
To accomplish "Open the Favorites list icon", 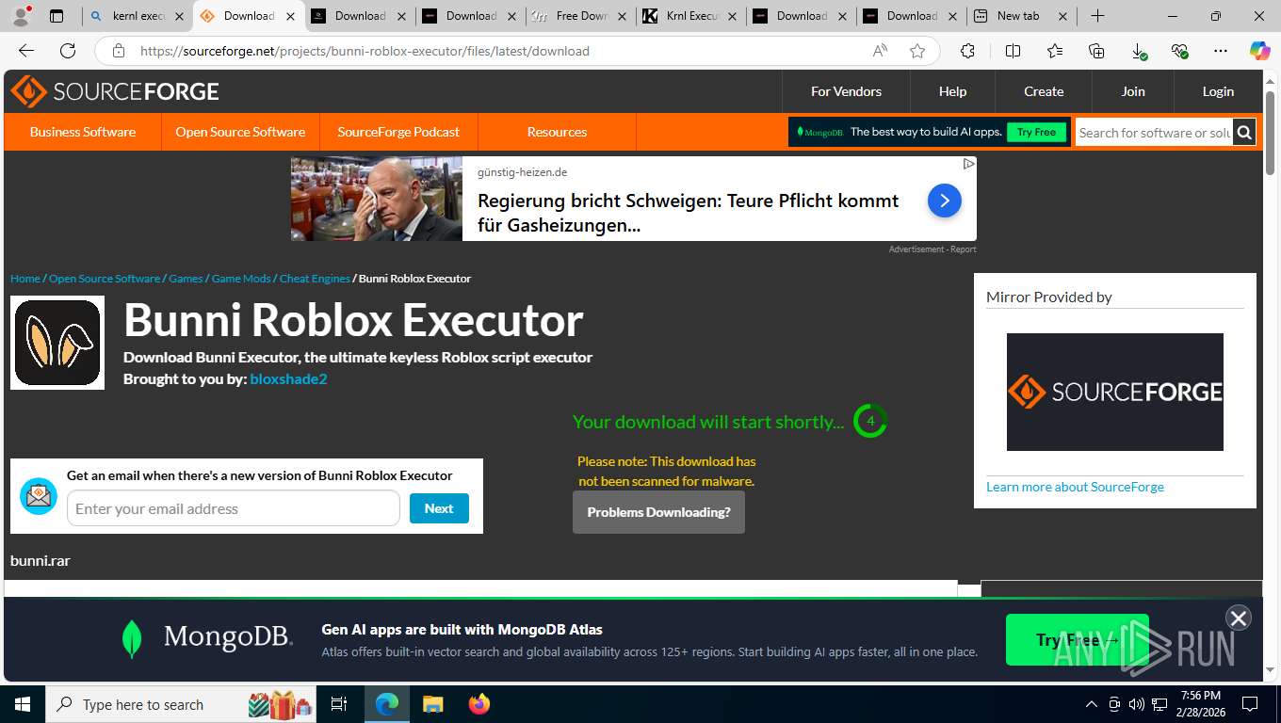I will [1055, 51].
